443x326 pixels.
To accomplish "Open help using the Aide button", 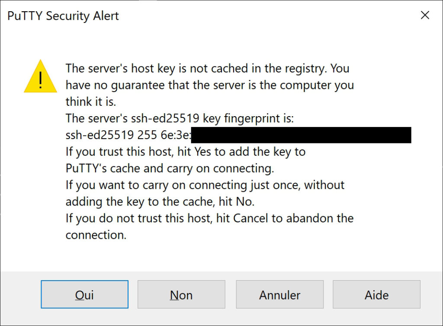I will point(377,294).
